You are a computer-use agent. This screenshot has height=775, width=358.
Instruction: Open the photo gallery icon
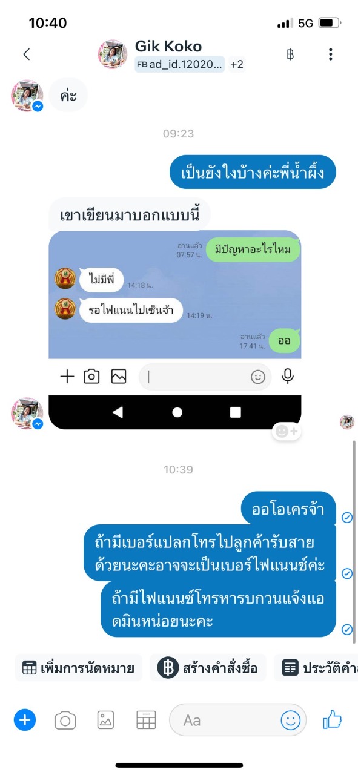105,720
